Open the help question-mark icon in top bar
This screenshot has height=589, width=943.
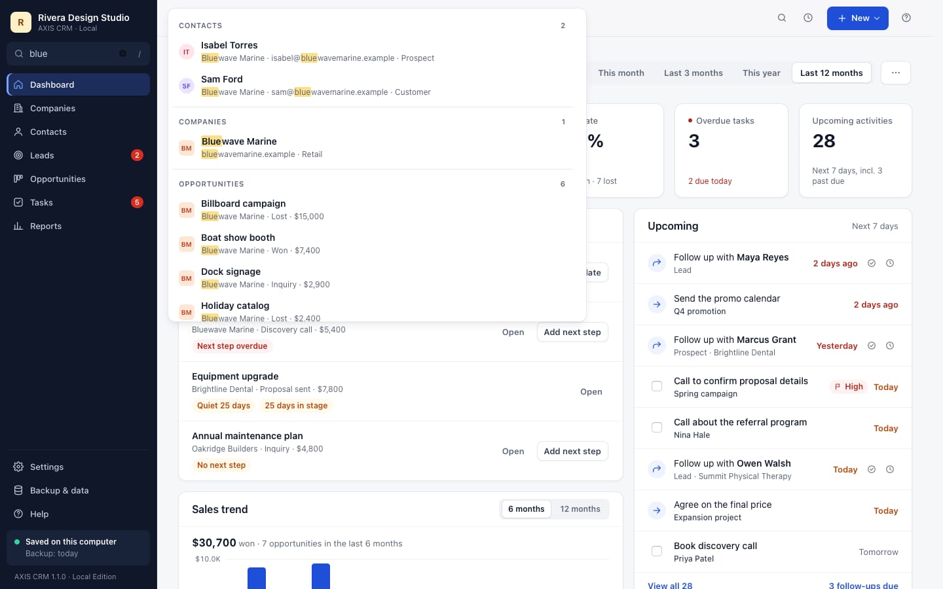pos(906,18)
